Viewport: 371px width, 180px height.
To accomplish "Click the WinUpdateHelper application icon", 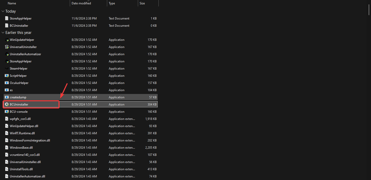I will [x=7, y=40].
